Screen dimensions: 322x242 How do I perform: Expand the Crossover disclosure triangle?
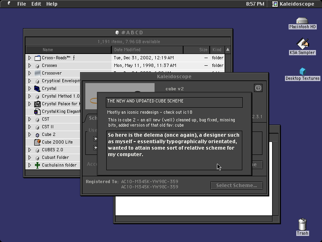tap(30, 73)
